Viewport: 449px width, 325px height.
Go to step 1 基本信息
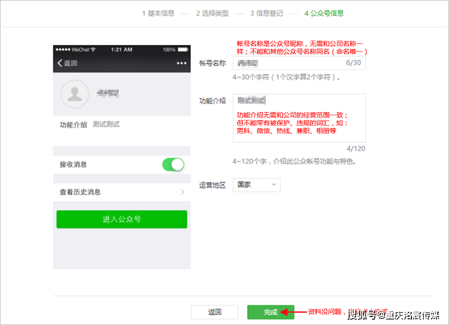pyautogui.click(x=158, y=13)
